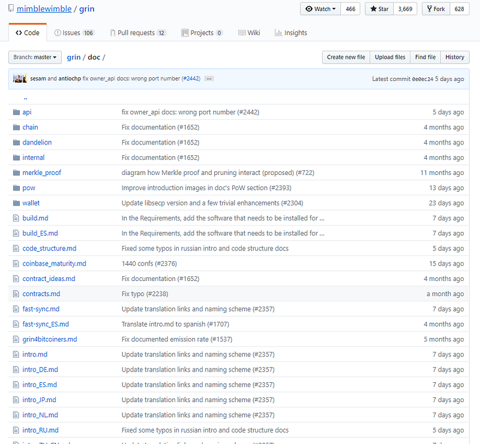The height and width of the screenshot is (444, 480).
Task: Open the grin repository name link in header
Action: click(x=86, y=9)
